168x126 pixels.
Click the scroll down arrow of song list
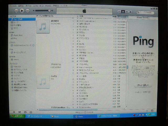pyautogui.click(x=127, y=107)
